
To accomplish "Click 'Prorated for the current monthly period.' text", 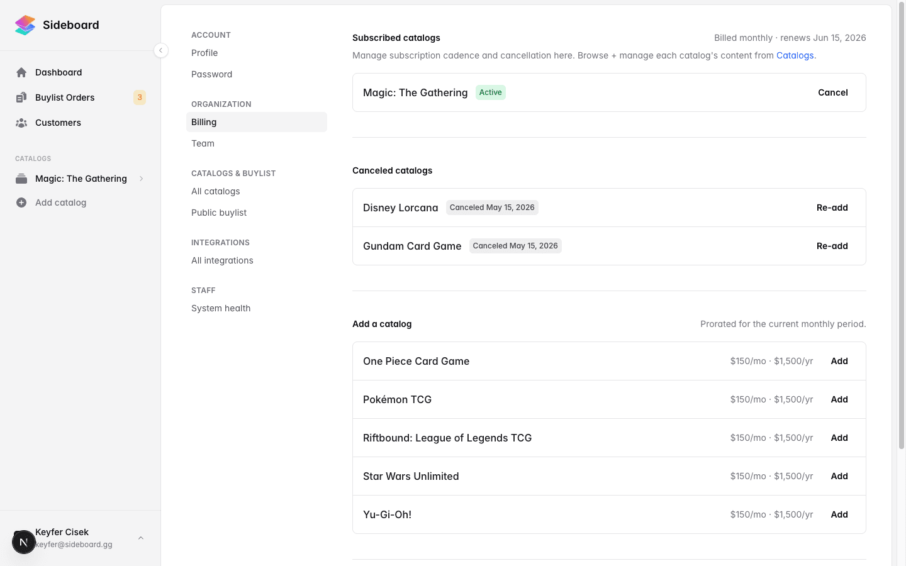I will point(783,324).
